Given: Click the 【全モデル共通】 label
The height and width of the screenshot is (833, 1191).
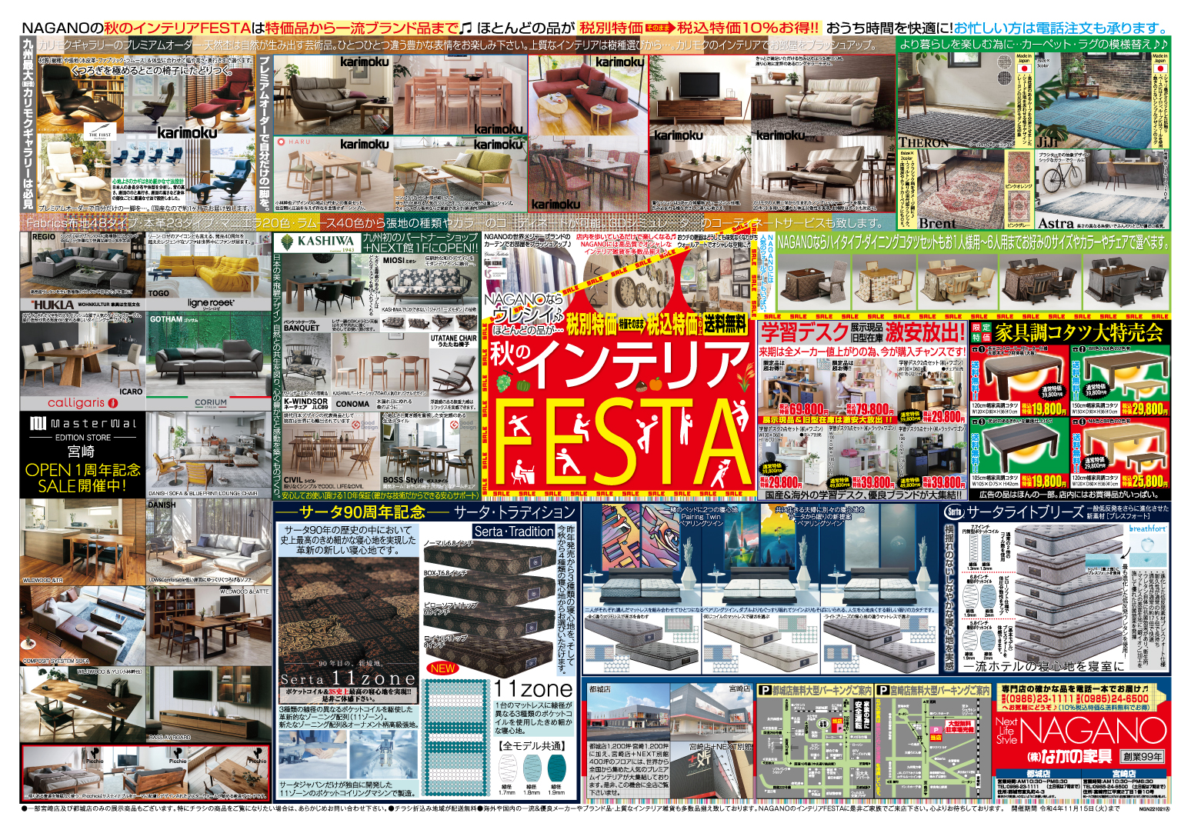Looking at the screenshot, I should (x=533, y=746).
